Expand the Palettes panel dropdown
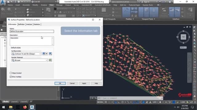 [x=130, y=19]
